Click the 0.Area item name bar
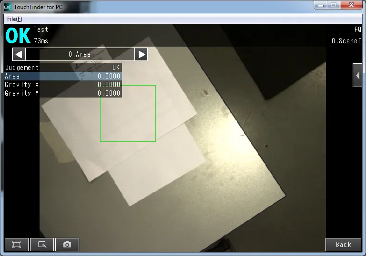The image size is (366, 256). [80, 54]
